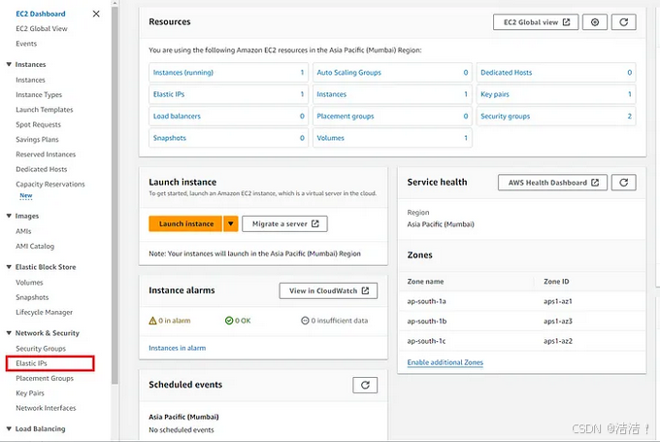
Task: Refresh the Service health panel
Action: tap(623, 183)
